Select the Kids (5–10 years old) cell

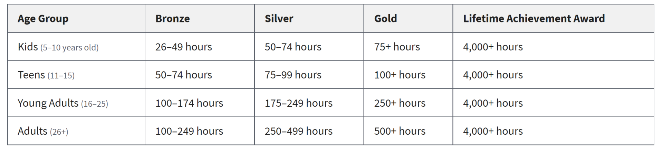[76, 47]
